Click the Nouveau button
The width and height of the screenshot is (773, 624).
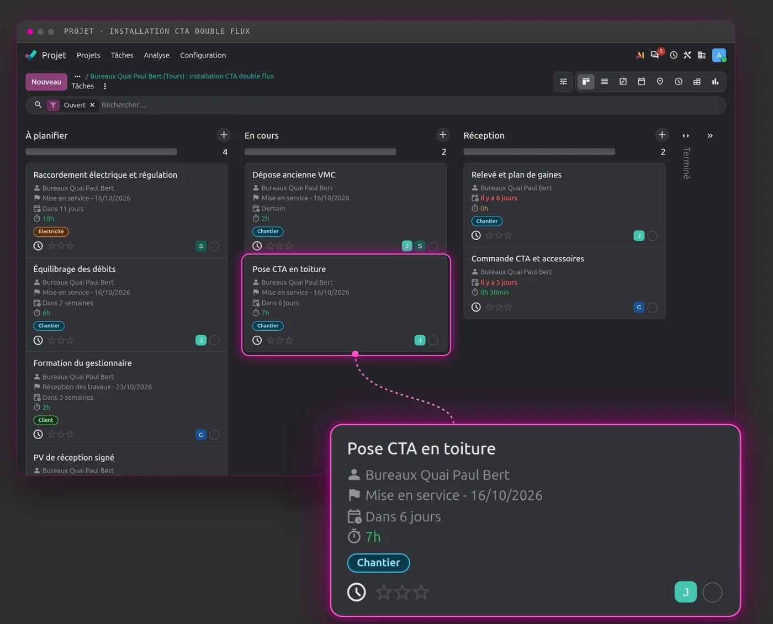click(46, 82)
